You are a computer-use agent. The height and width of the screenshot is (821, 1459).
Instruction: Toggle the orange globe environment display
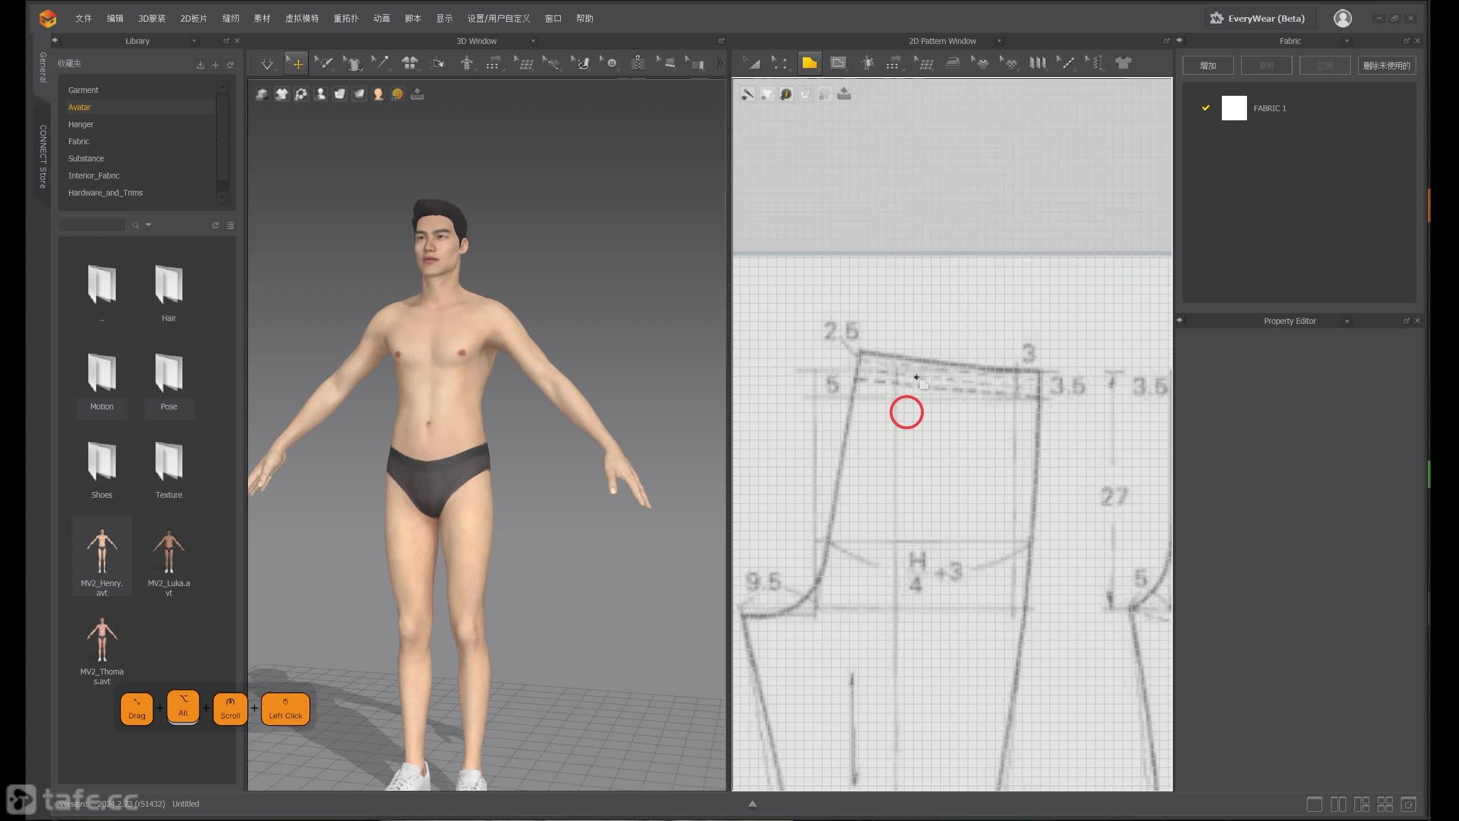pos(398,94)
